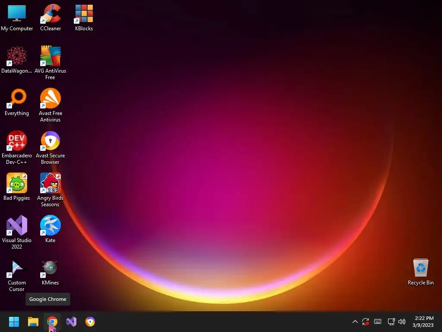This screenshot has width=442, height=332.
Task: Select the Avast Secure Browser desktop shortcut
Action: coord(51,147)
